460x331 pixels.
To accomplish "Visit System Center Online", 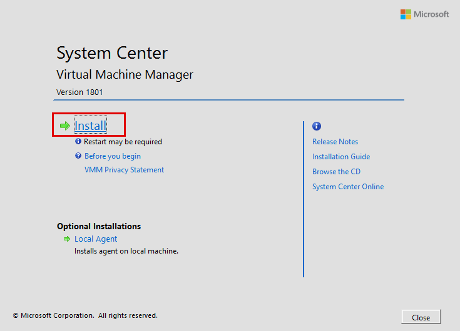I will click(x=348, y=187).
